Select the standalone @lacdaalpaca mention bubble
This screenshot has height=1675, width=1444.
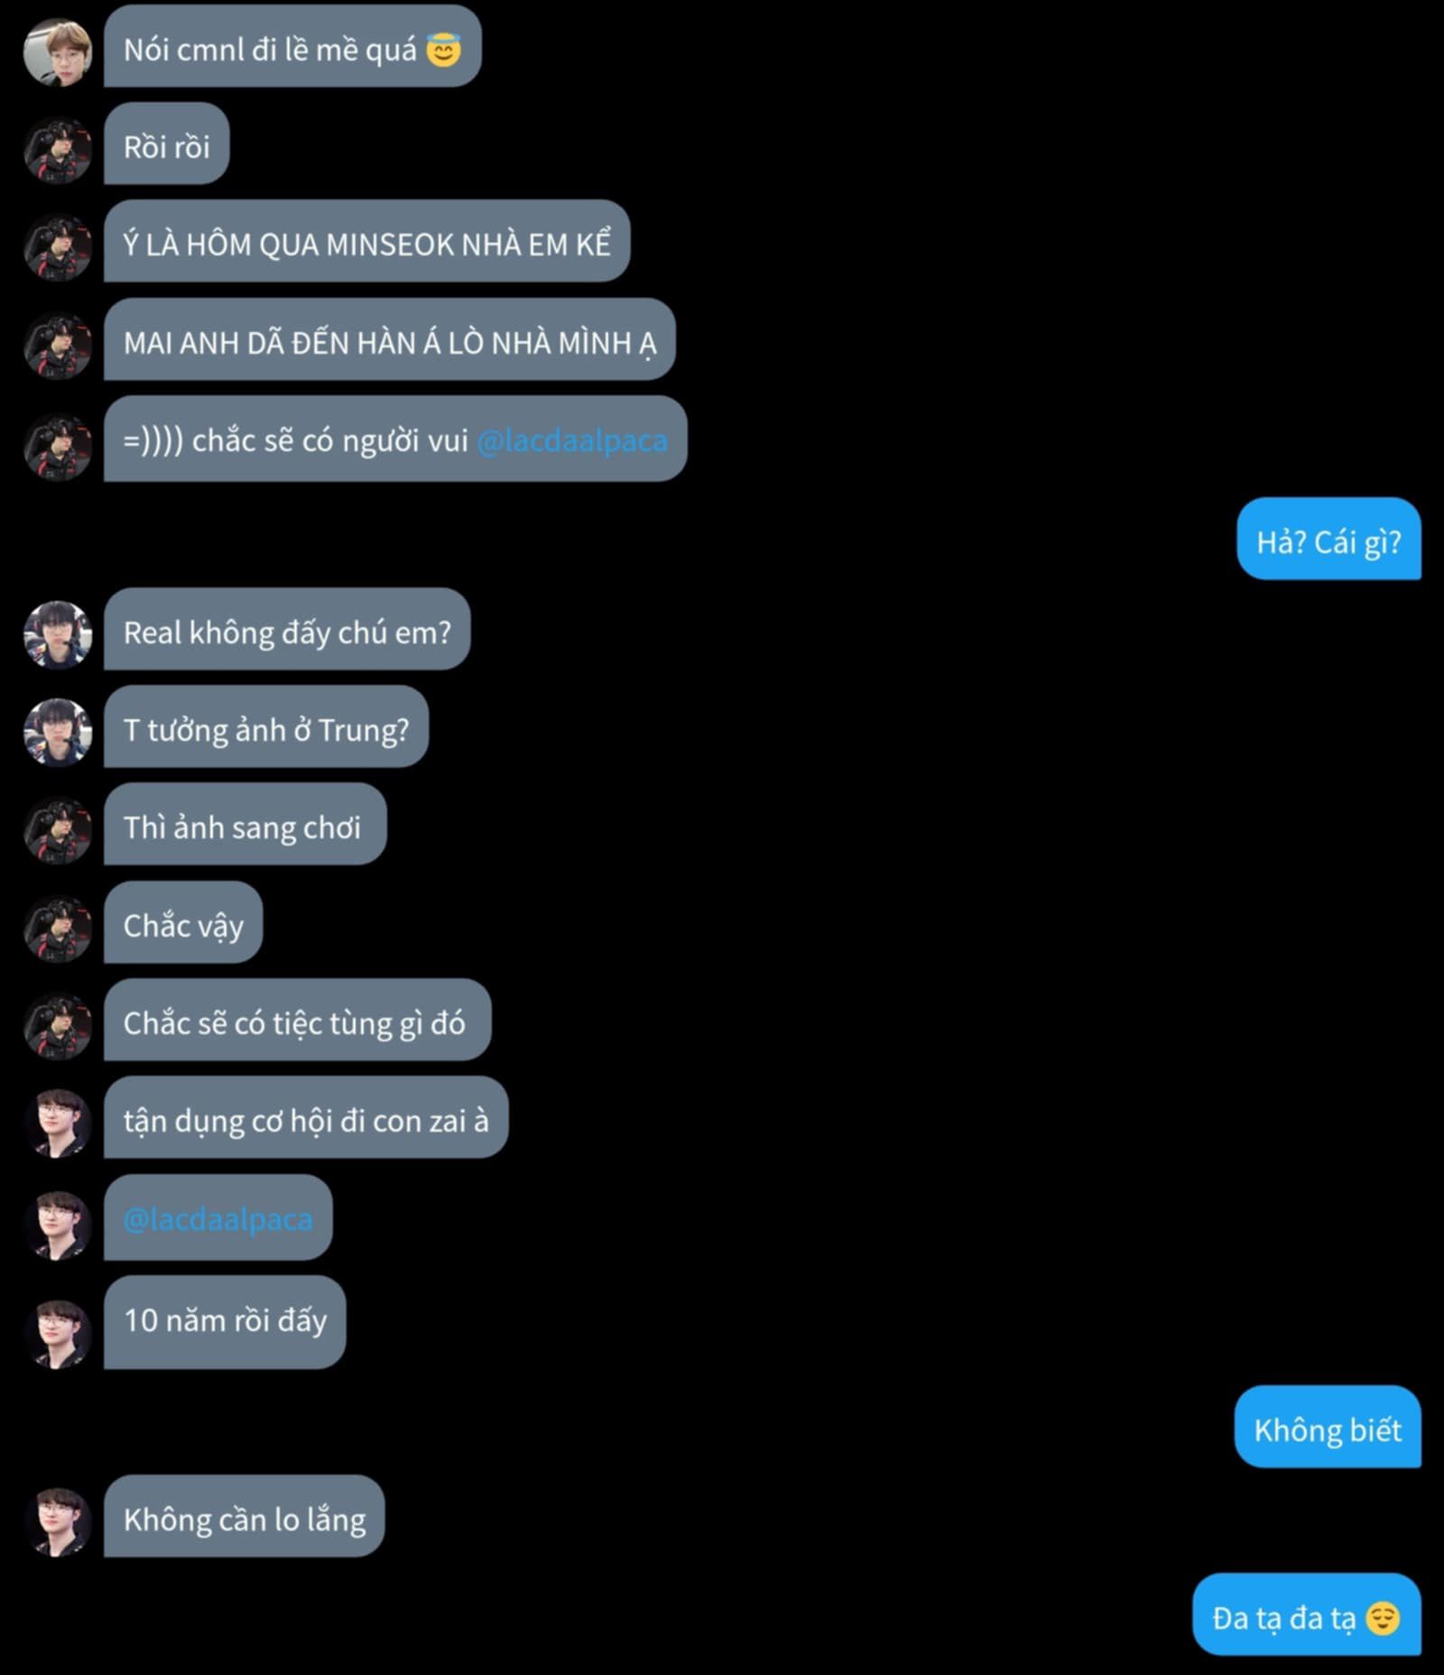pos(218,1217)
